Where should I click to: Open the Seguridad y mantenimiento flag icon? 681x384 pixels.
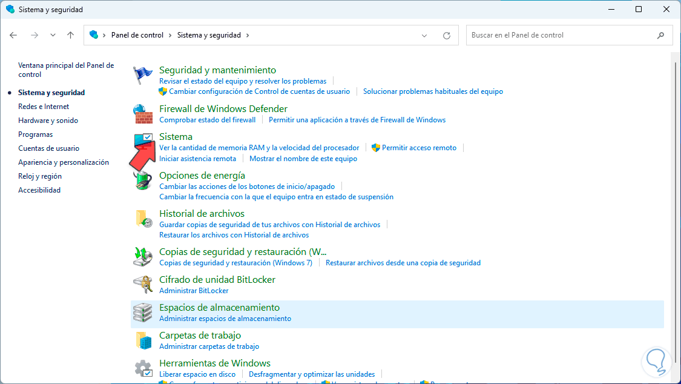pyautogui.click(x=142, y=75)
